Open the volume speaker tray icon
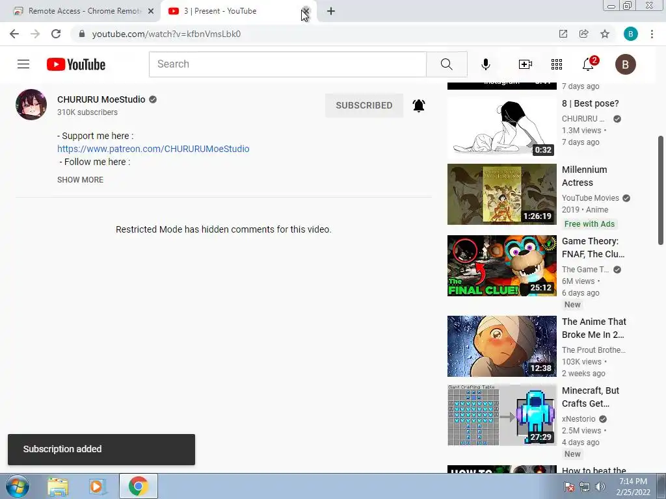This screenshot has width=666, height=499. [x=600, y=487]
